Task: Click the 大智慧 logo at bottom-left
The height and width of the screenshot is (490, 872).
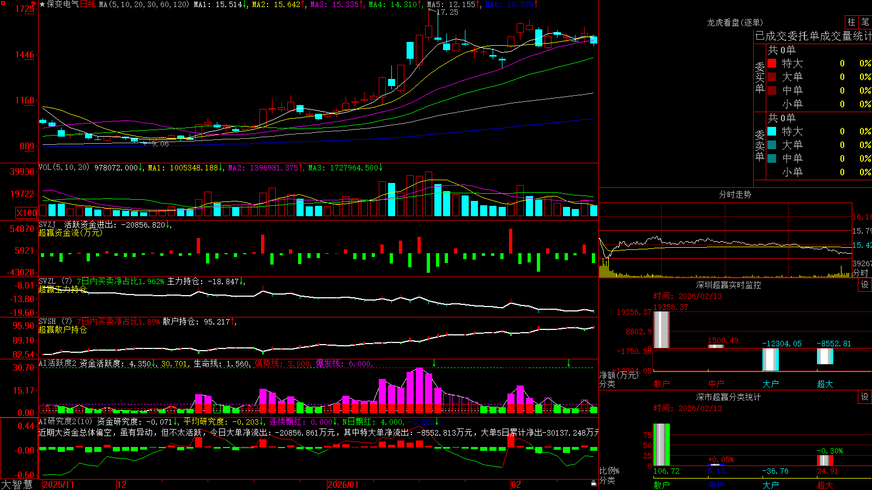Action: [x=17, y=485]
